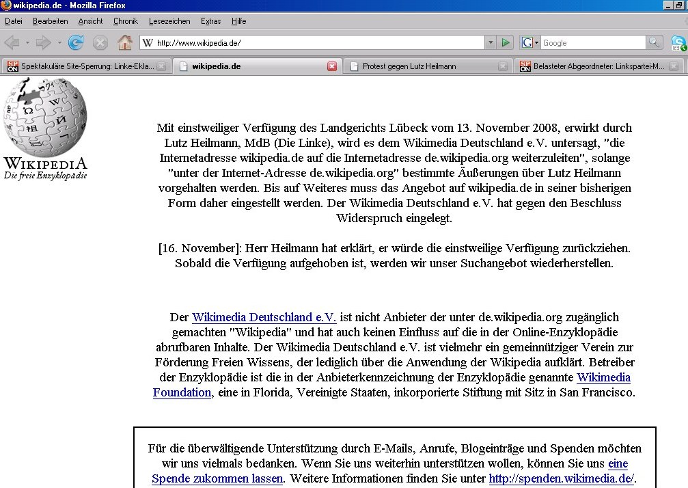Viewport: 688px width, 488px height.
Task: Click the Wikimedia Foundation link
Action: coord(182,392)
